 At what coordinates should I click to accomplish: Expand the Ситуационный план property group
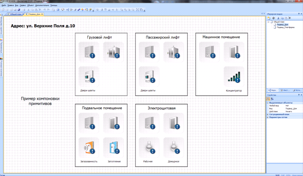(x=268, y=114)
